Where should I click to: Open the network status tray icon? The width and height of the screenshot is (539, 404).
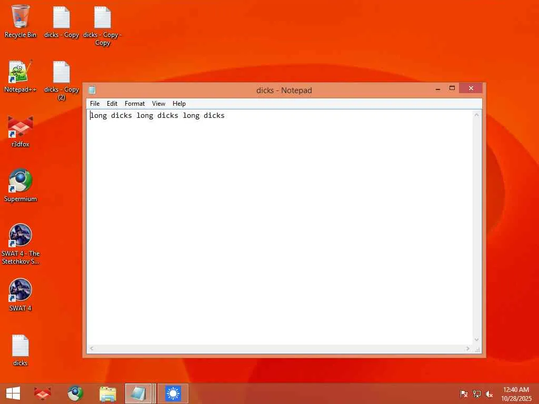coord(476,393)
